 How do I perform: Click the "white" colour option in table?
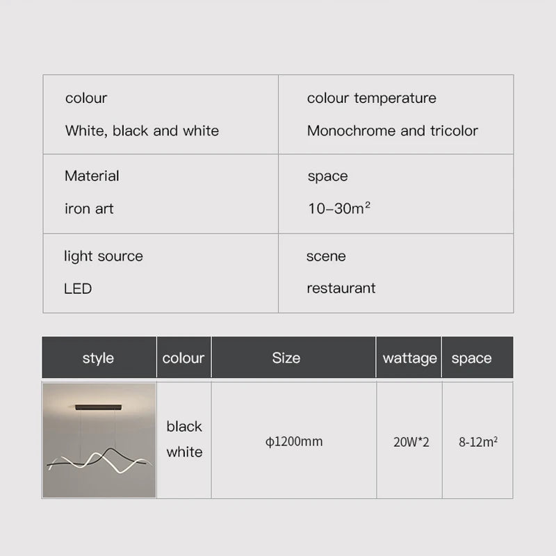[184, 452]
